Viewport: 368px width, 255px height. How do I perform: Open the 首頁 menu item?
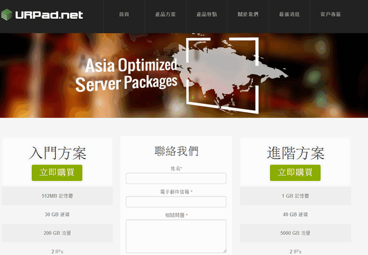[124, 14]
